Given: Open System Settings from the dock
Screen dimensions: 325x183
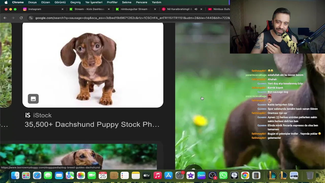Looking at the screenshot, I should [x=180, y=175].
